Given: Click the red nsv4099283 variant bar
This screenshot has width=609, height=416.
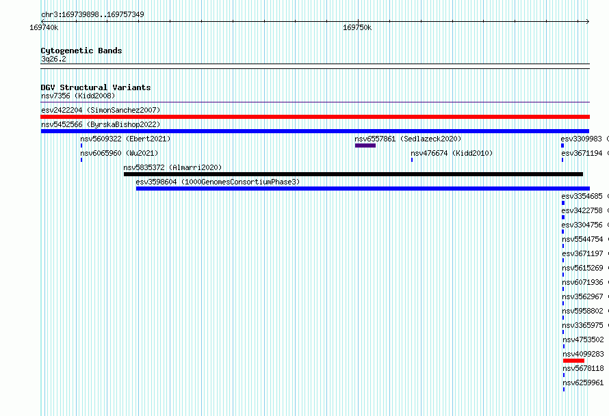Looking at the screenshot, I should click(x=573, y=361).
